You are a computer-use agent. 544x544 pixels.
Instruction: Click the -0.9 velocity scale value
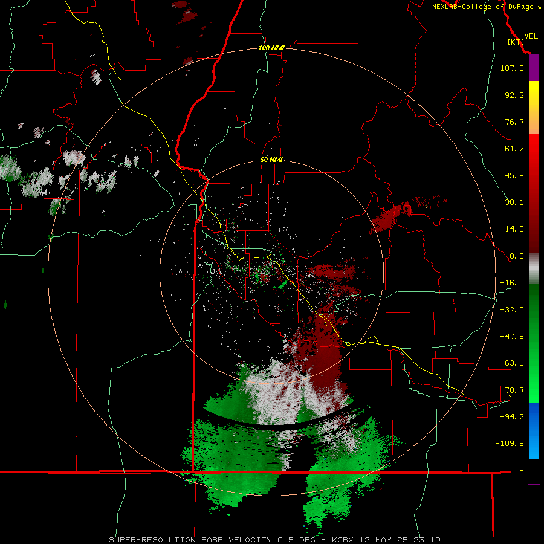(514, 256)
